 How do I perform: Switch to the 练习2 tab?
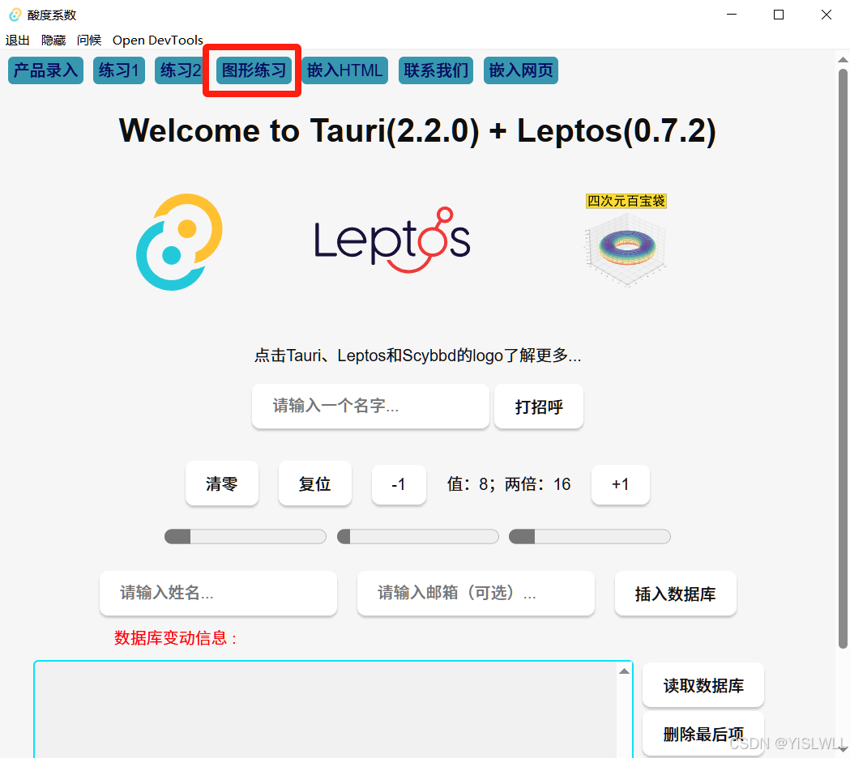pyautogui.click(x=181, y=70)
